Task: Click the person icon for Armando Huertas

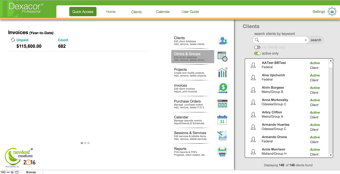Action: [253, 127]
